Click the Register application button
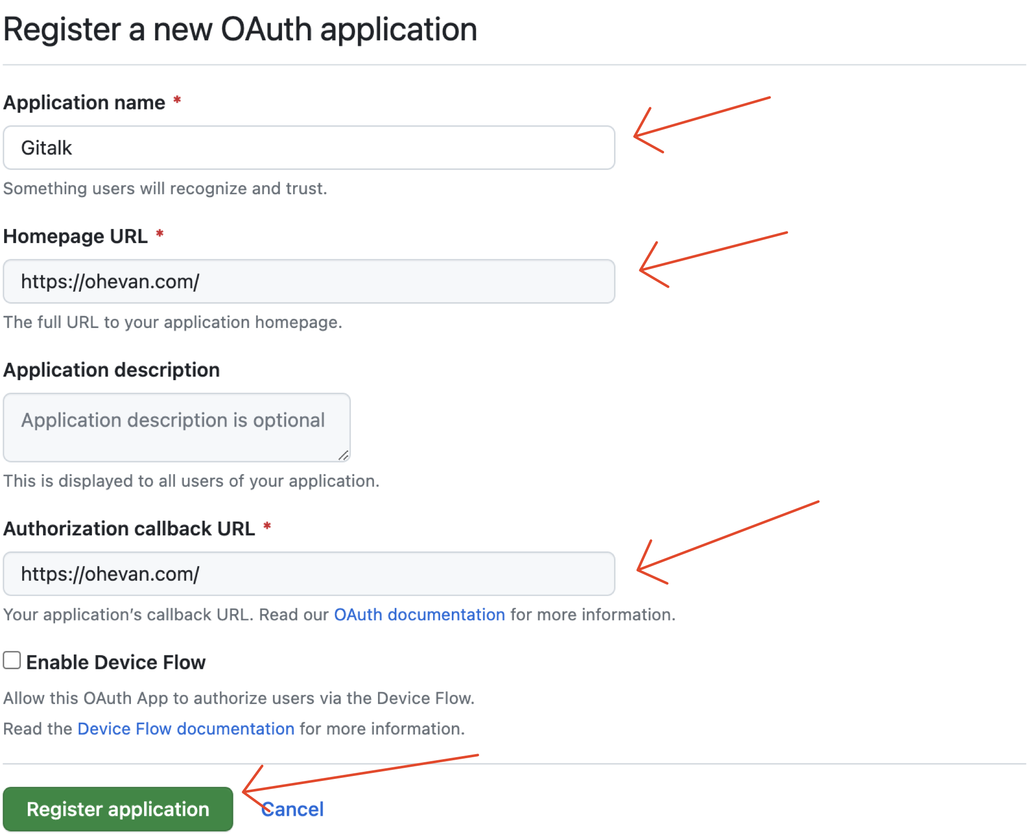 tap(117, 809)
